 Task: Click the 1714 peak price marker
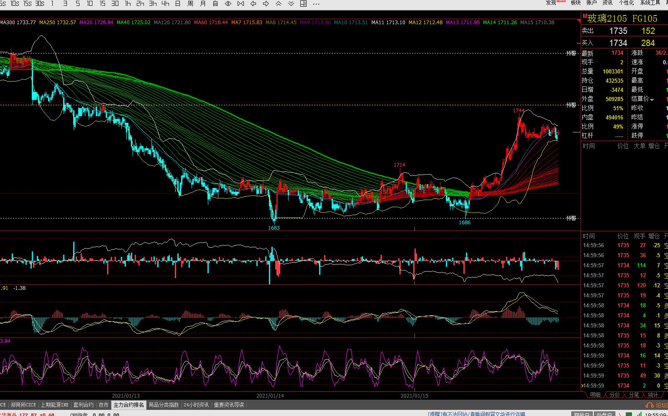click(399, 165)
